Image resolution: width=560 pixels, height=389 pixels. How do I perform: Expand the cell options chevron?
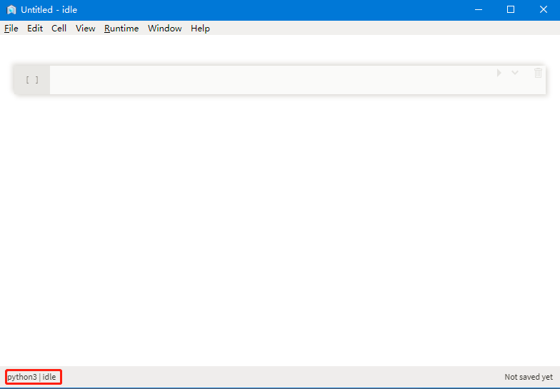(515, 73)
